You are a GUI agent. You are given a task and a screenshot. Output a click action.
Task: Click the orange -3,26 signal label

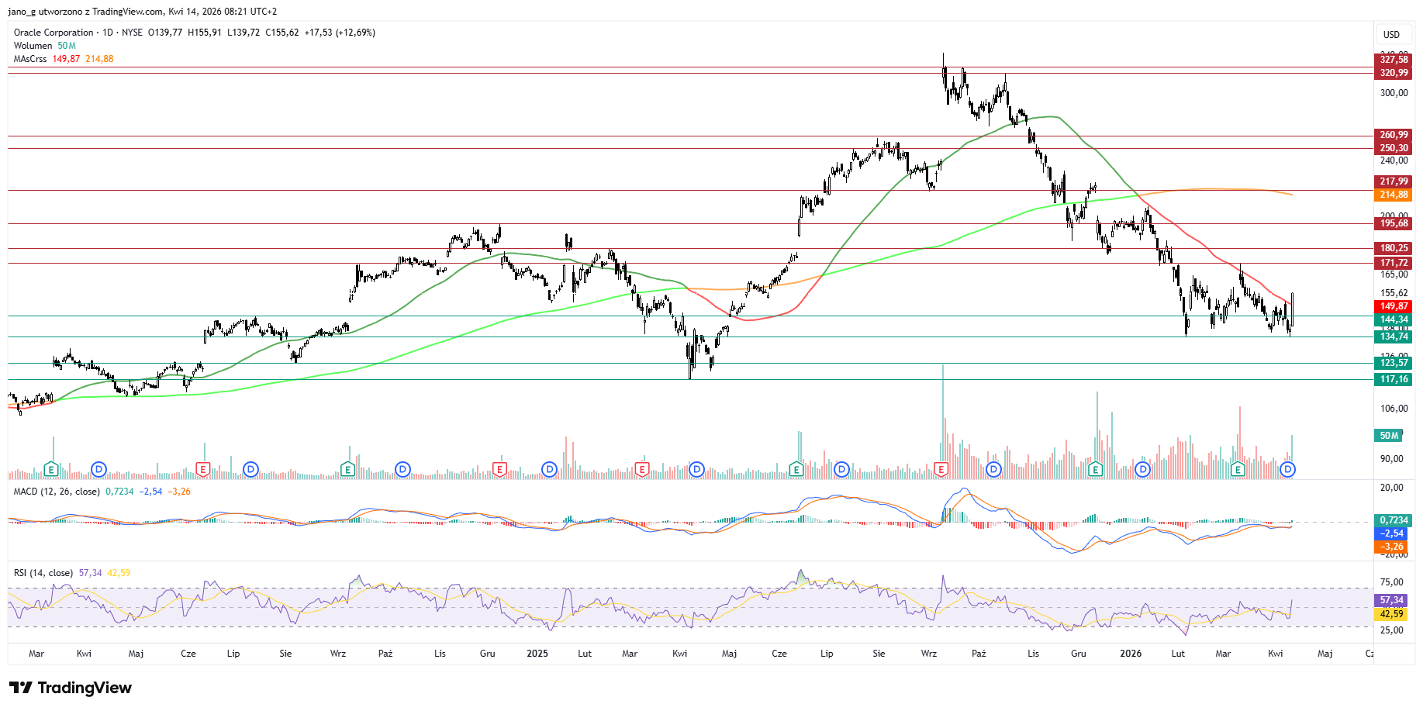1392,547
